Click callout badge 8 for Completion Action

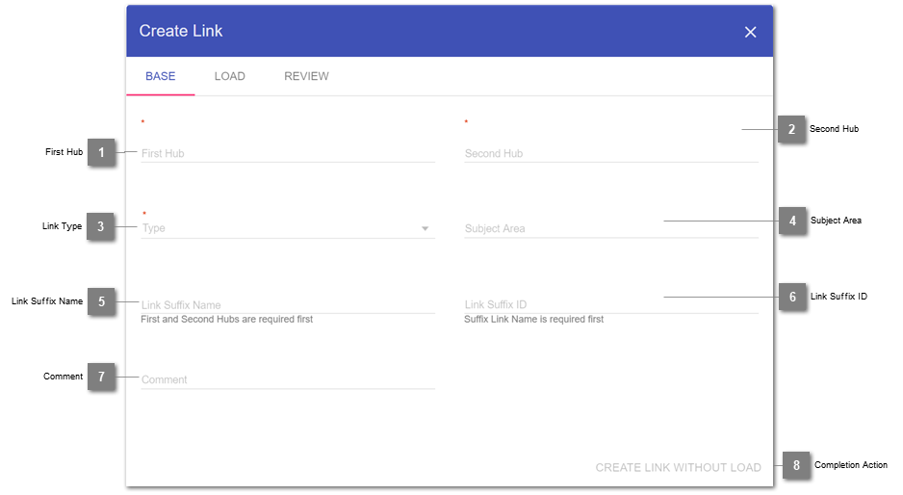click(796, 466)
